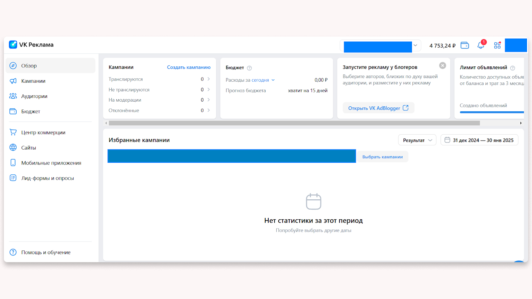Image resolution: width=532 pixels, height=299 pixels.
Task: Click the 0,00 ₽ expenses value
Action: [x=321, y=80]
